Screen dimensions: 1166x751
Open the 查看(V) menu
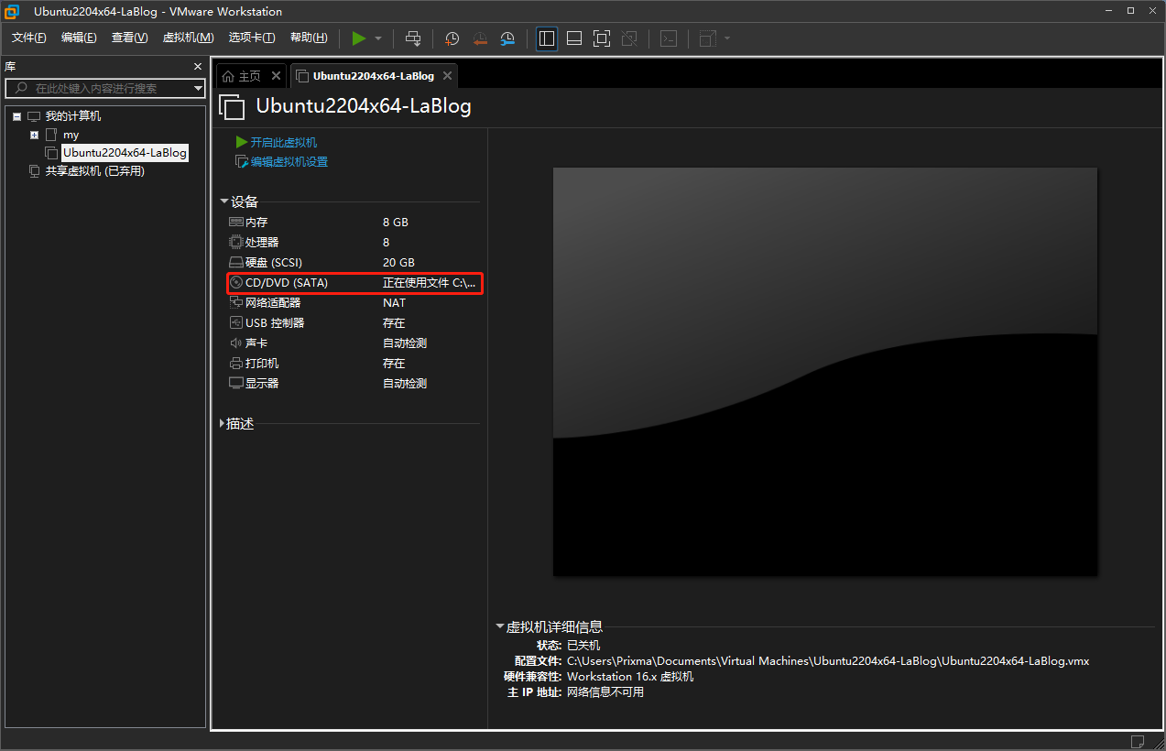129,38
